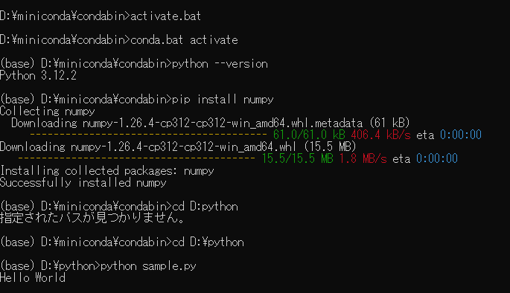Click the 'Successfully installed numpy' line

(83, 182)
